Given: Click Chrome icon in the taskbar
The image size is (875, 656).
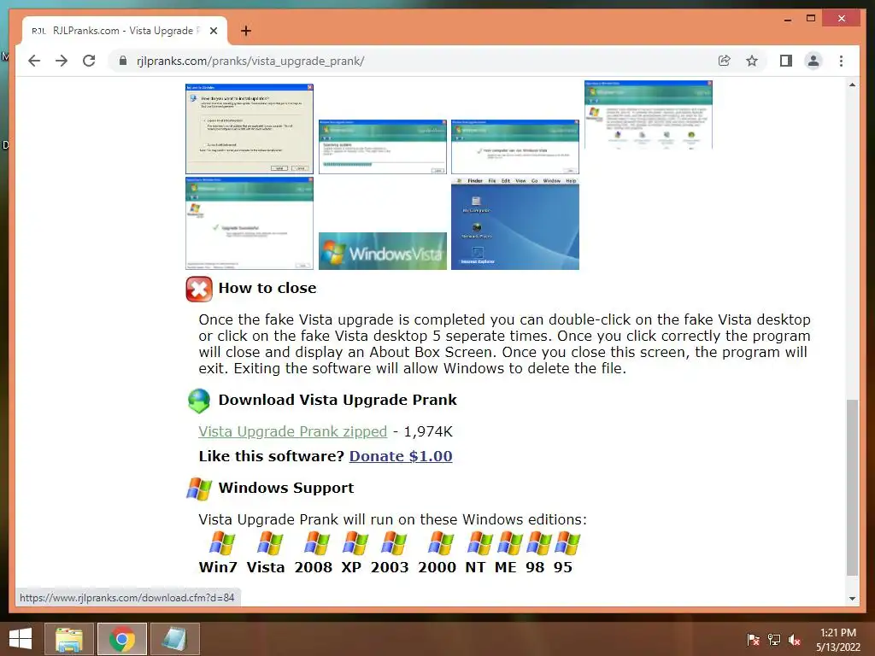Looking at the screenshot, I should click(122, 639).
